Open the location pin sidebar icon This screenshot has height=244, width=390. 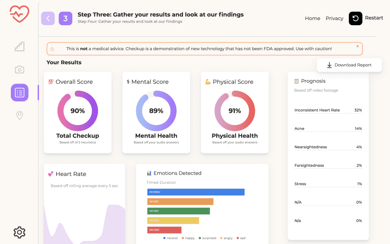[19, 115]
